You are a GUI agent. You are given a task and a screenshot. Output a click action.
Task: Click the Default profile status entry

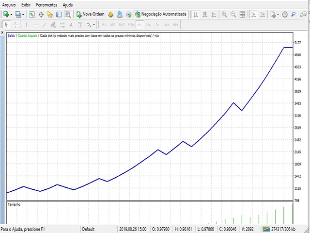(88, 229)
